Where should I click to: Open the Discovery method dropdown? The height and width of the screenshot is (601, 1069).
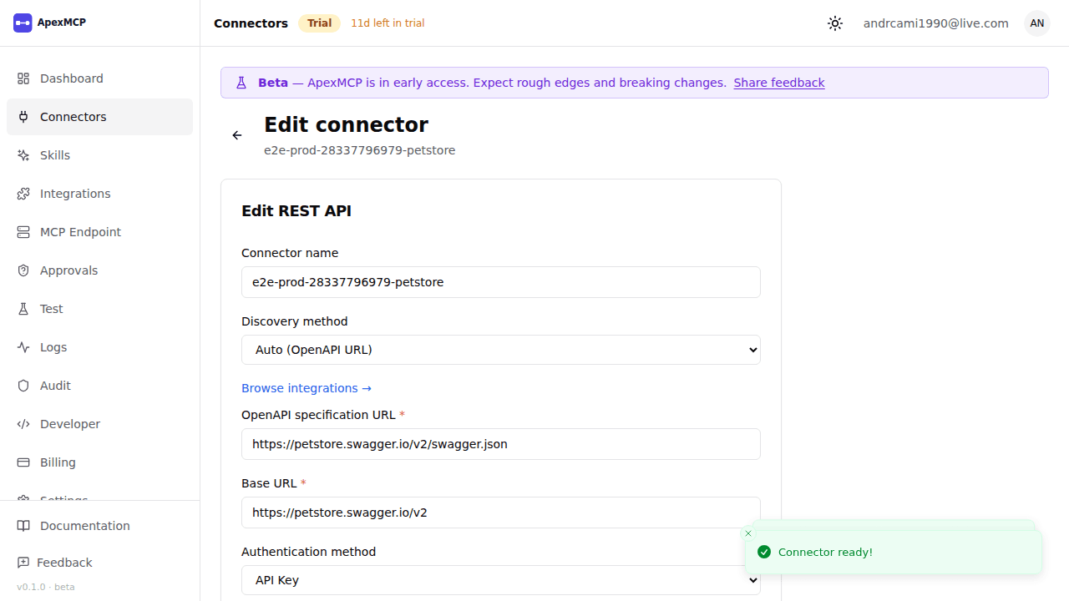click(x=501, y=350)
